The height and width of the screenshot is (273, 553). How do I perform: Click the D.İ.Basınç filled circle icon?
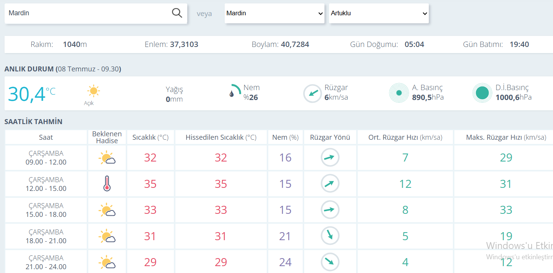[482, 93]
